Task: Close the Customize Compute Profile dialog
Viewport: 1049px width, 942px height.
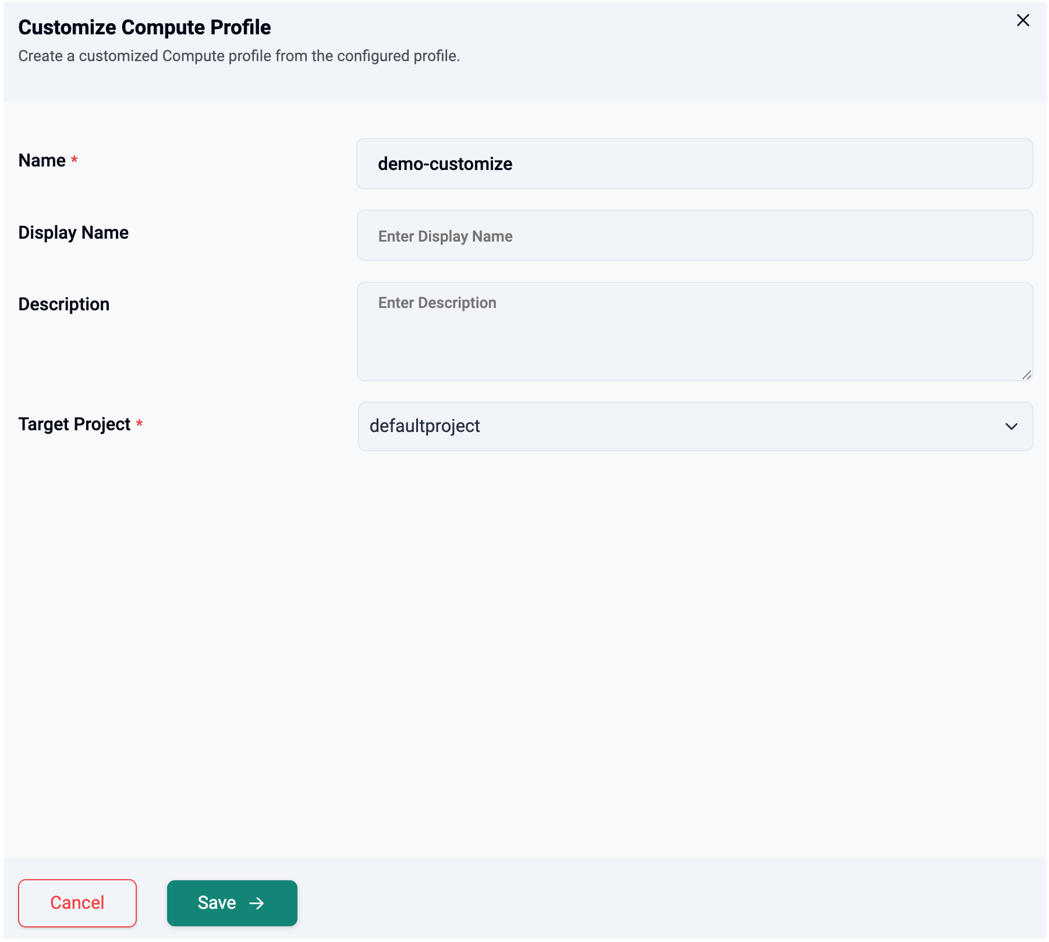Action: (1023, 20)
